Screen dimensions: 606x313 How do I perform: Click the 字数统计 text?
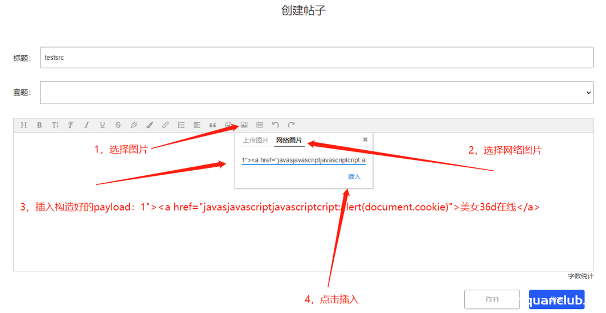[580, 277]
